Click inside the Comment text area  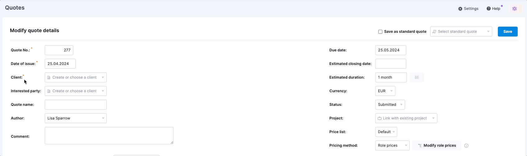pos(109,136)
